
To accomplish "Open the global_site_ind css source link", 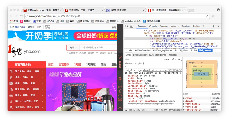I will (x=162, y=70).
